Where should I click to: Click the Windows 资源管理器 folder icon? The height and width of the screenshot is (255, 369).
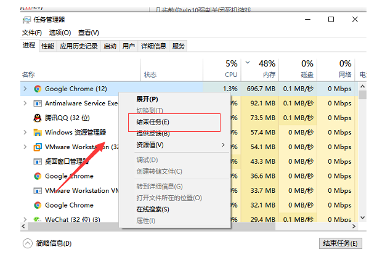pyautogui.click(x=38, y=132)
